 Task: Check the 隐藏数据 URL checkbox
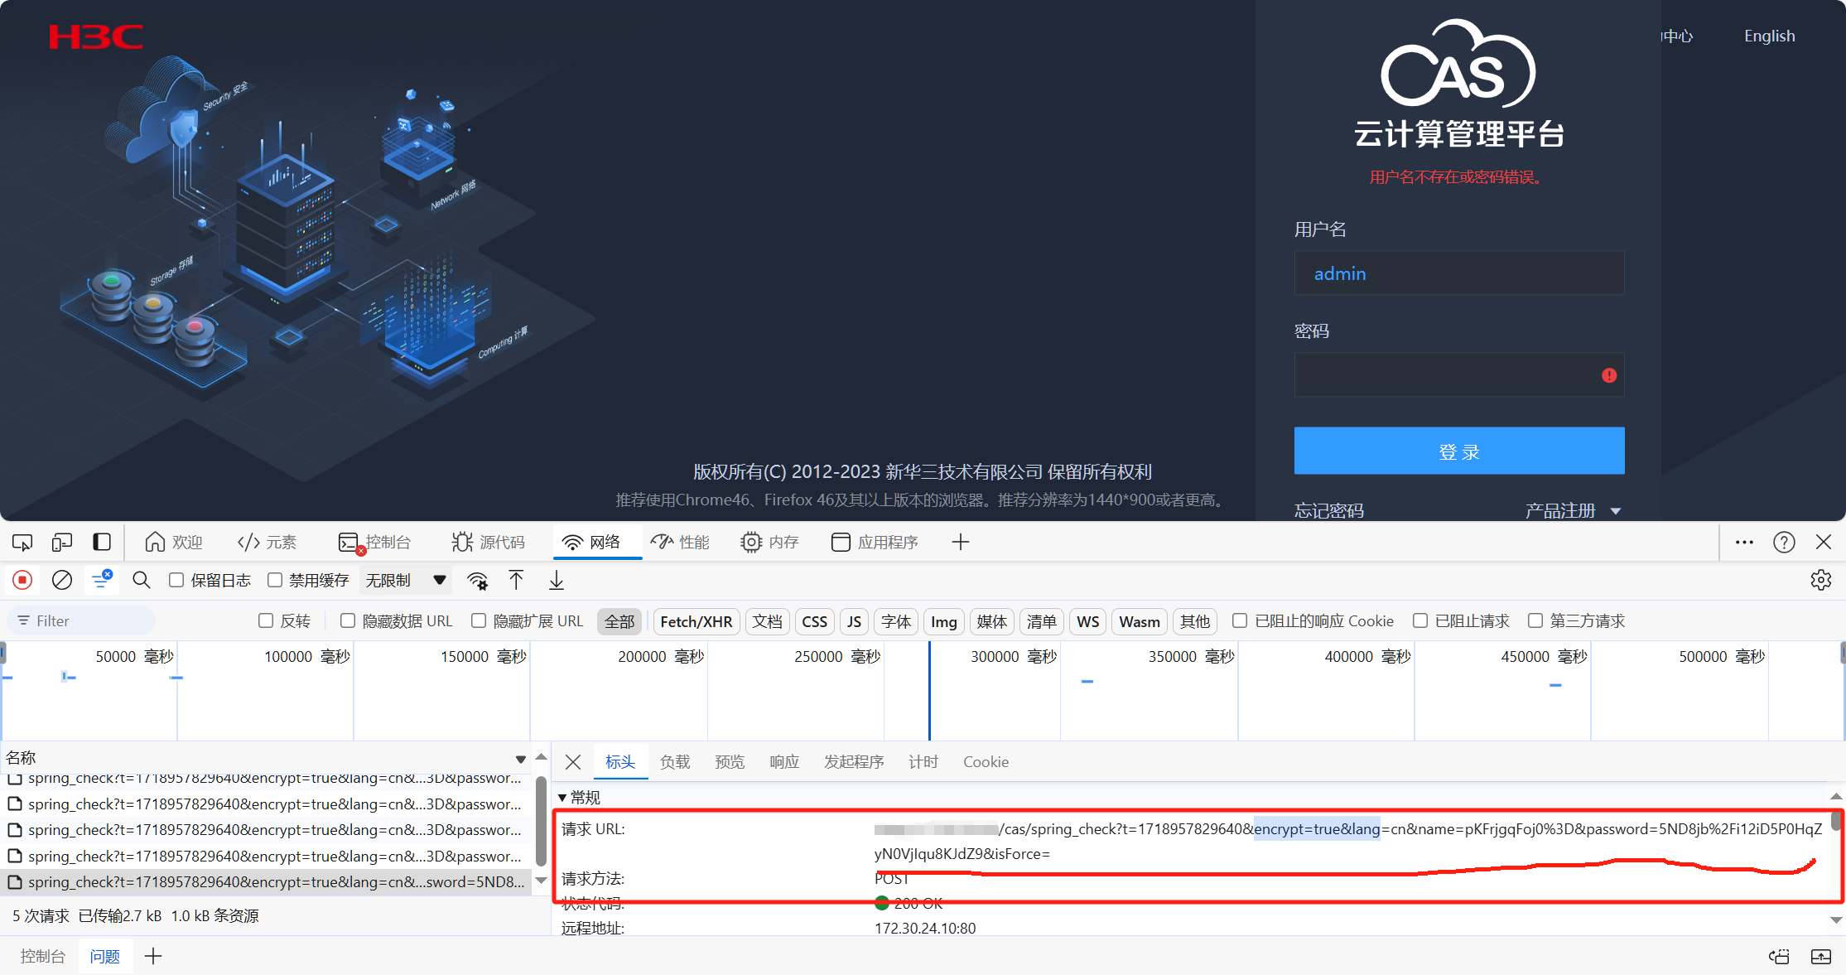coord(348,620)
